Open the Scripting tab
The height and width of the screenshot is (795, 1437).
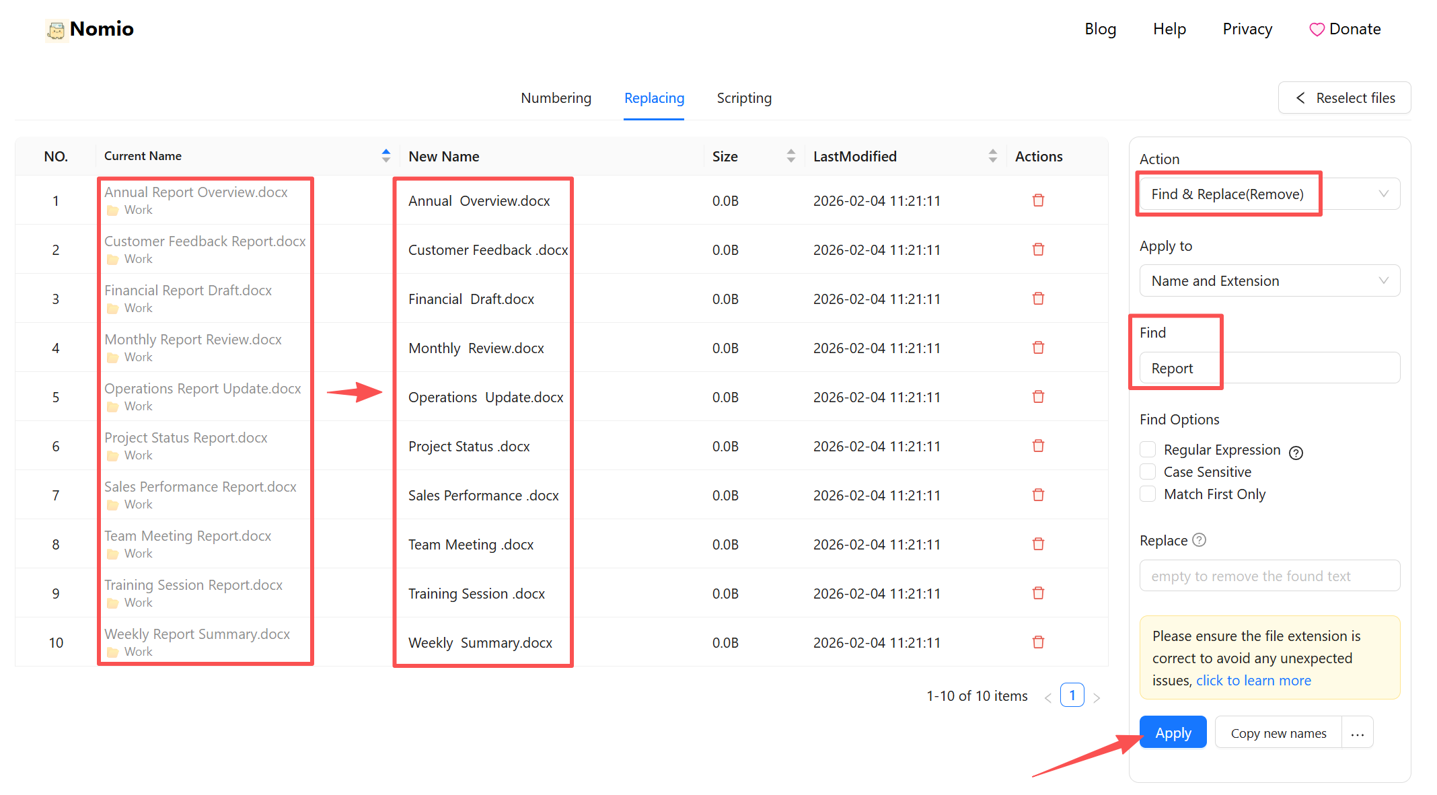click(x=743, y=98)
